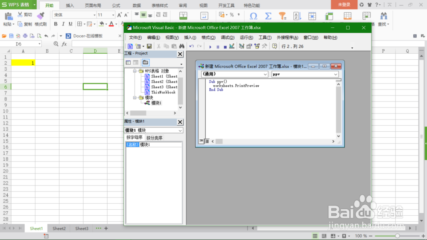This screenshot has width=427, height=240.
Task: Click the 未登录 login button
Action: pos(344,5)
